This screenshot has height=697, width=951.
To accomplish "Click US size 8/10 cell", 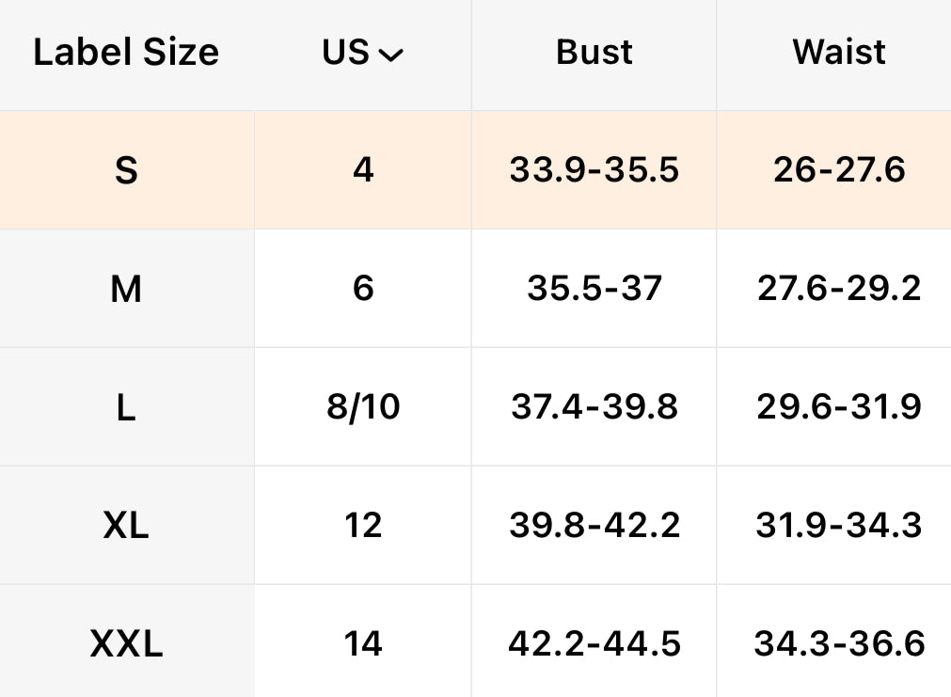I will (x=363, y=407).
